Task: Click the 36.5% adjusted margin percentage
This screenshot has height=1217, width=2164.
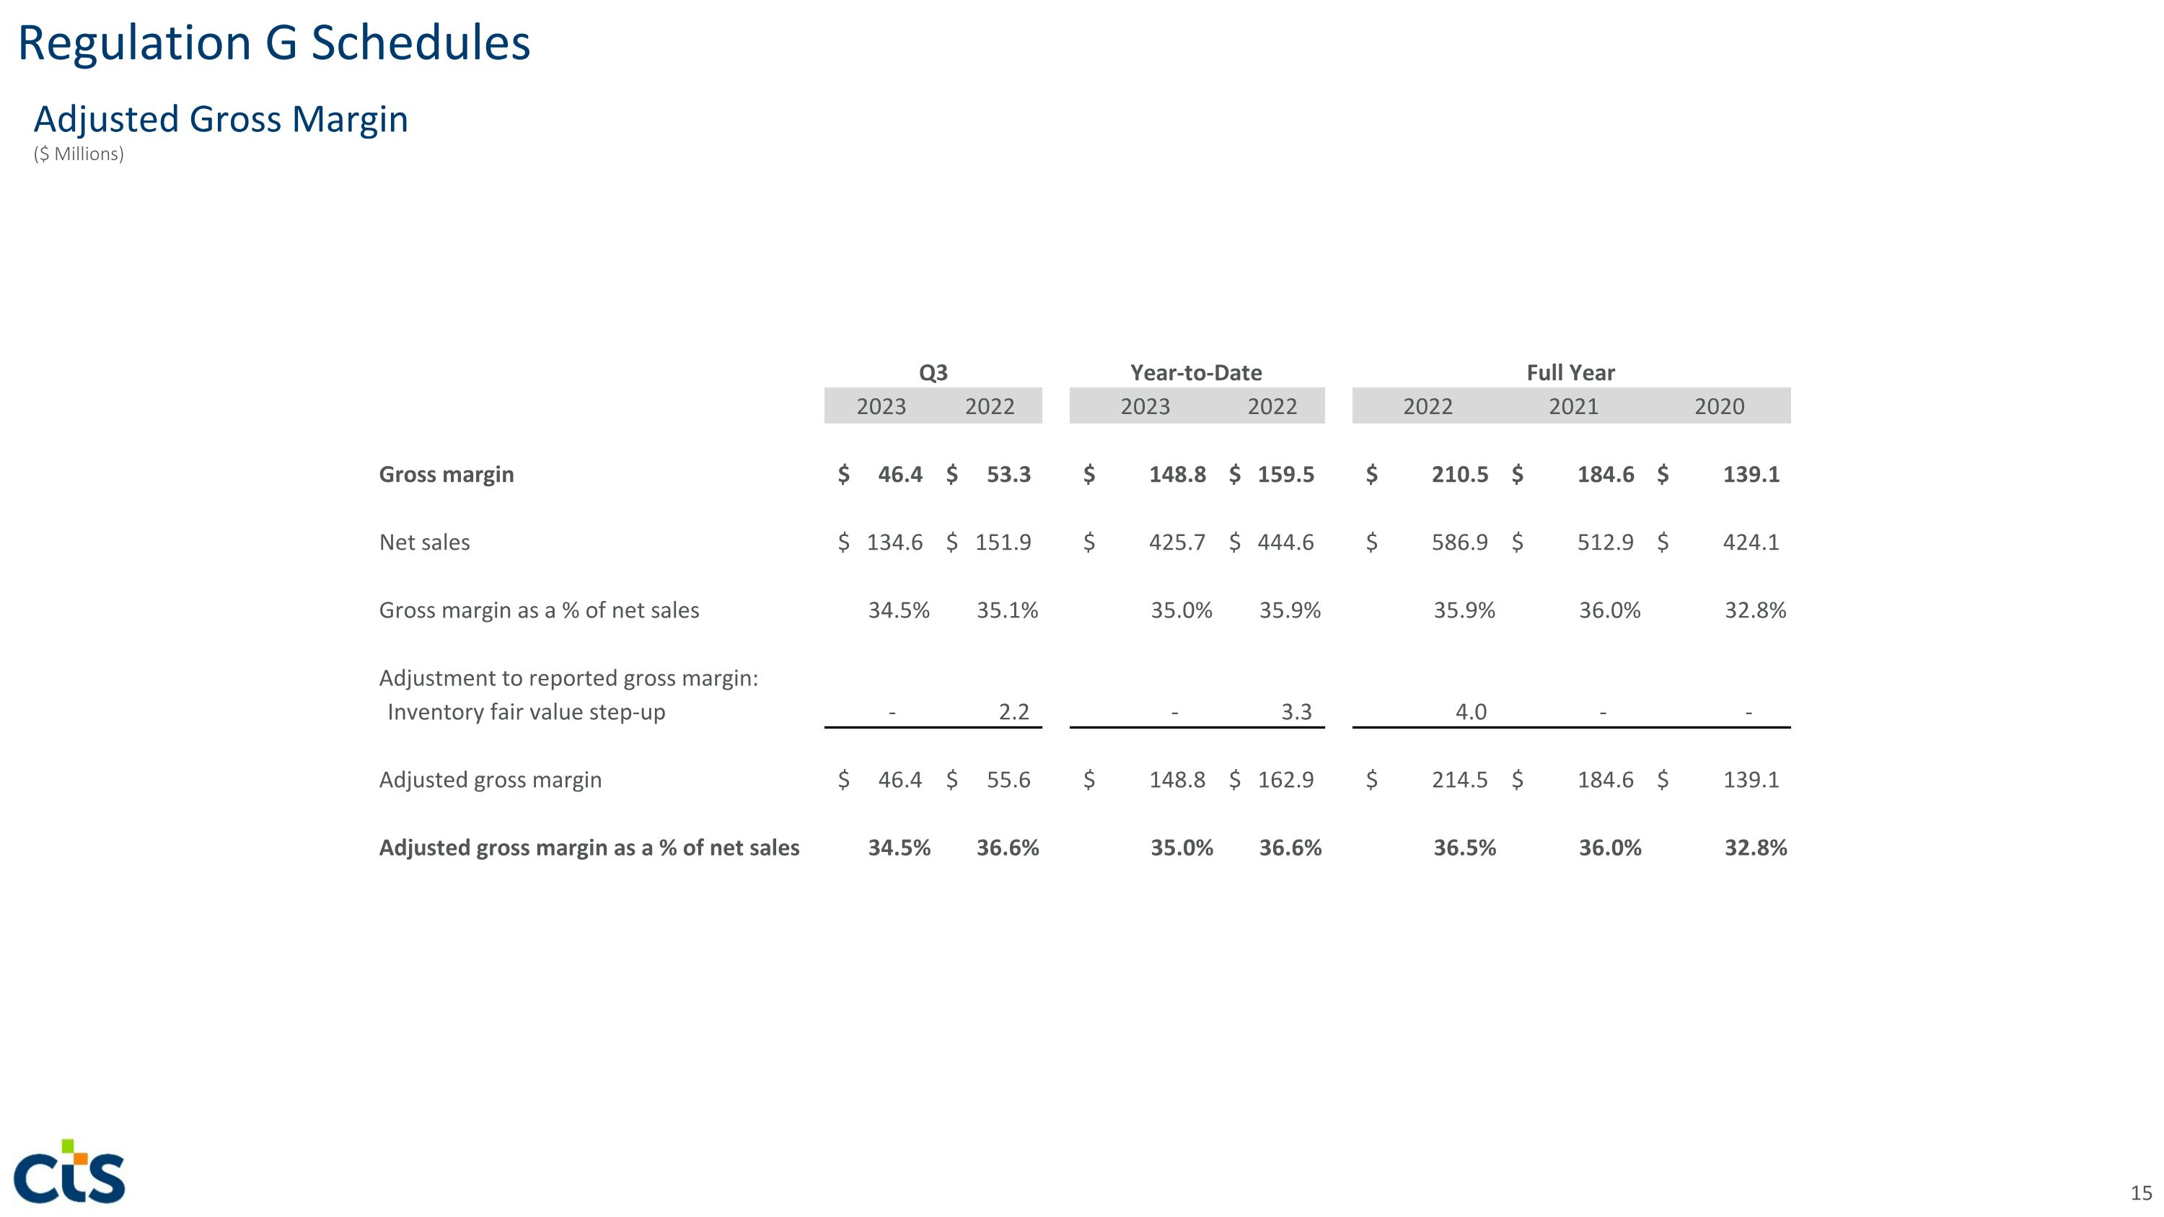Action: 1464,848
